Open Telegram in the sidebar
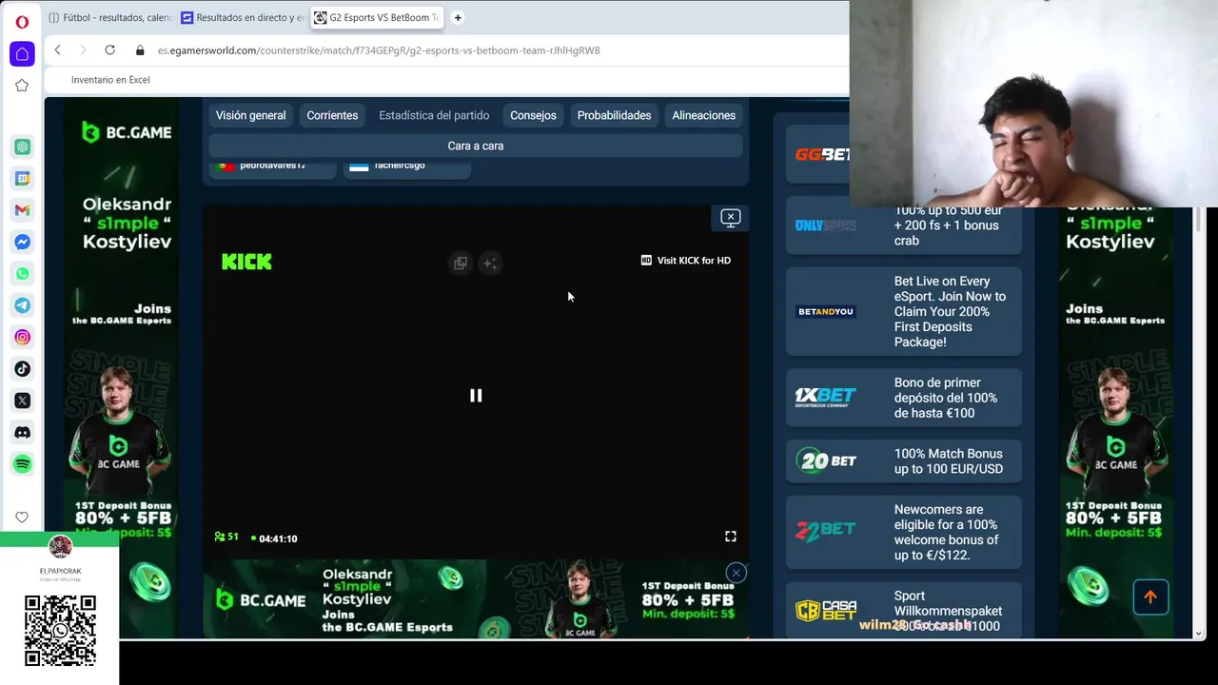This screenshot has height=685, width=1218. click(23, 305)
